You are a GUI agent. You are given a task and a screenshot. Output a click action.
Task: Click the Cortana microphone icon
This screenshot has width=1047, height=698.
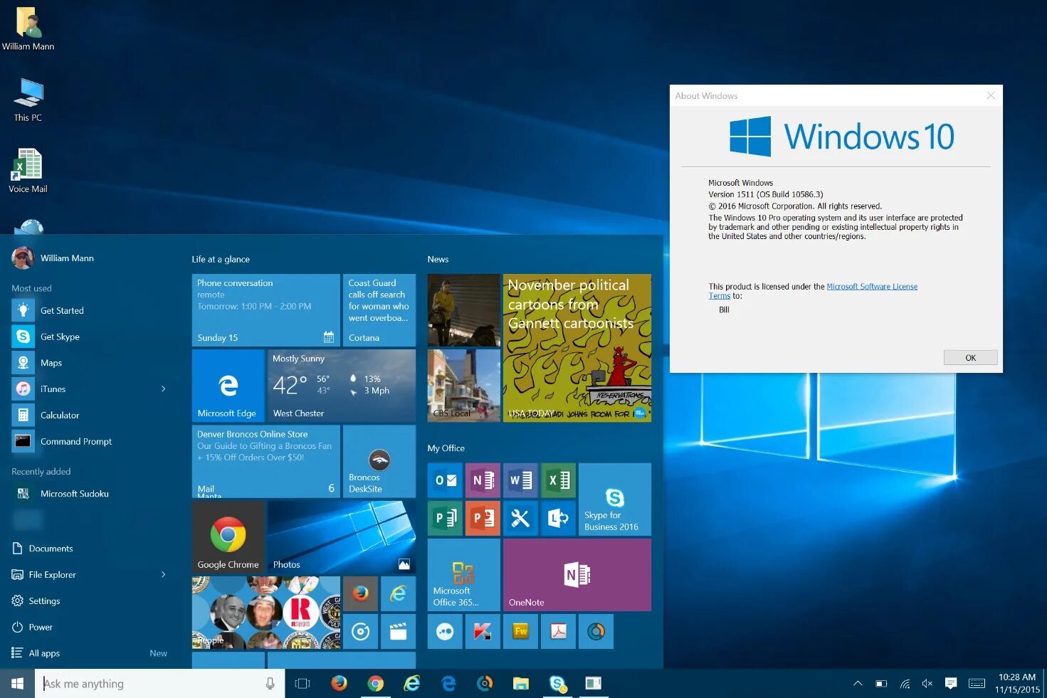(270, 683)
